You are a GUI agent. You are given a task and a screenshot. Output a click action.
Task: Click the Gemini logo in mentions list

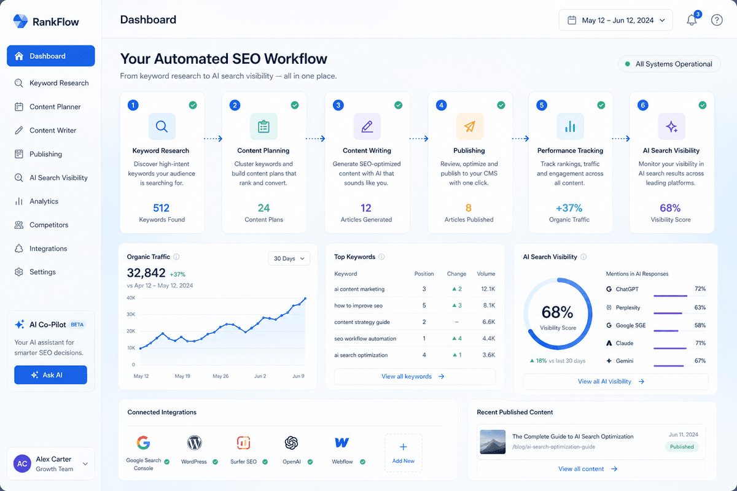pyautogui.click(x=609, y=361)
